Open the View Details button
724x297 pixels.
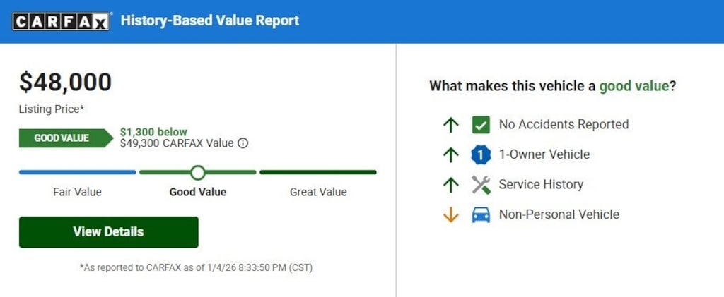(108, 232)
